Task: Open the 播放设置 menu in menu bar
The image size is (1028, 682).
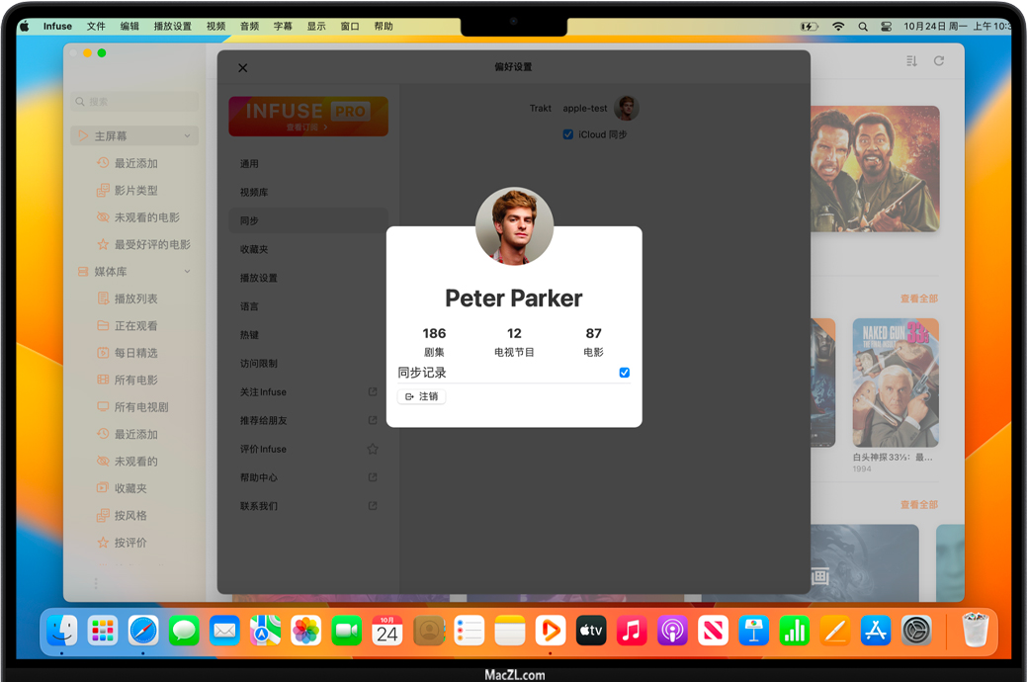Action: [173, 27]
